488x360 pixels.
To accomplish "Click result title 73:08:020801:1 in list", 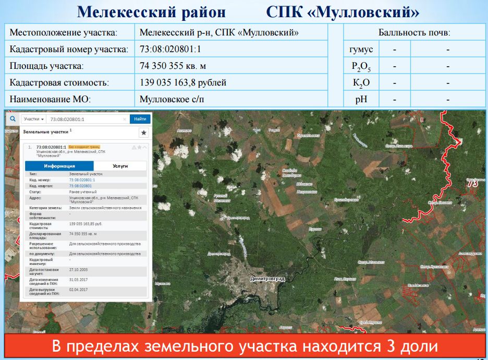I will point(51,147).
